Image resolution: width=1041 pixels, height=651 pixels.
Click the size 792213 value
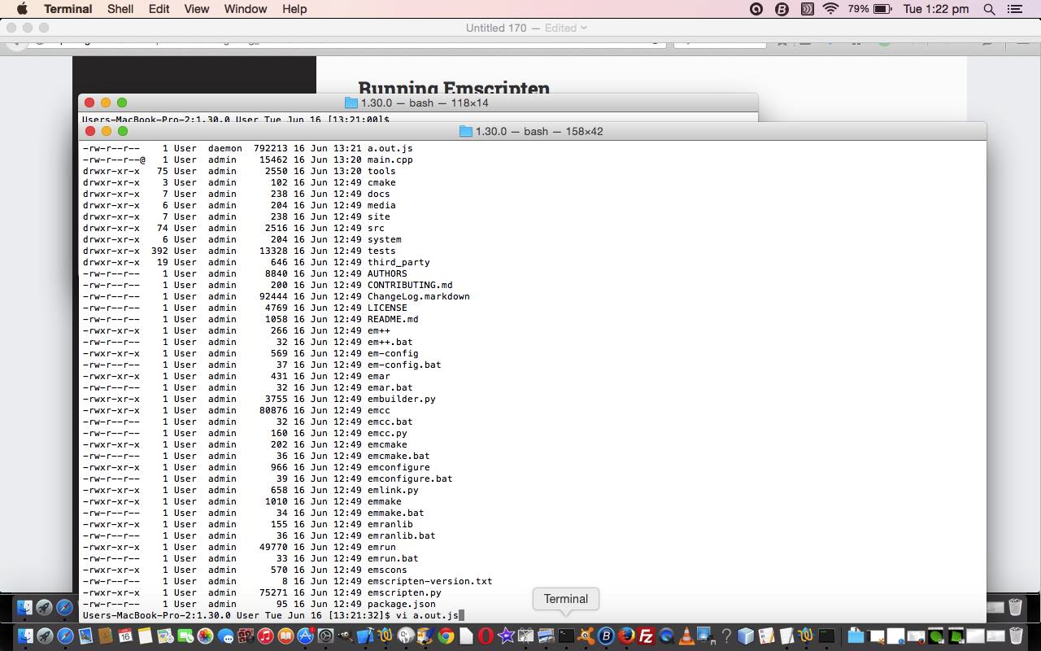270,148
